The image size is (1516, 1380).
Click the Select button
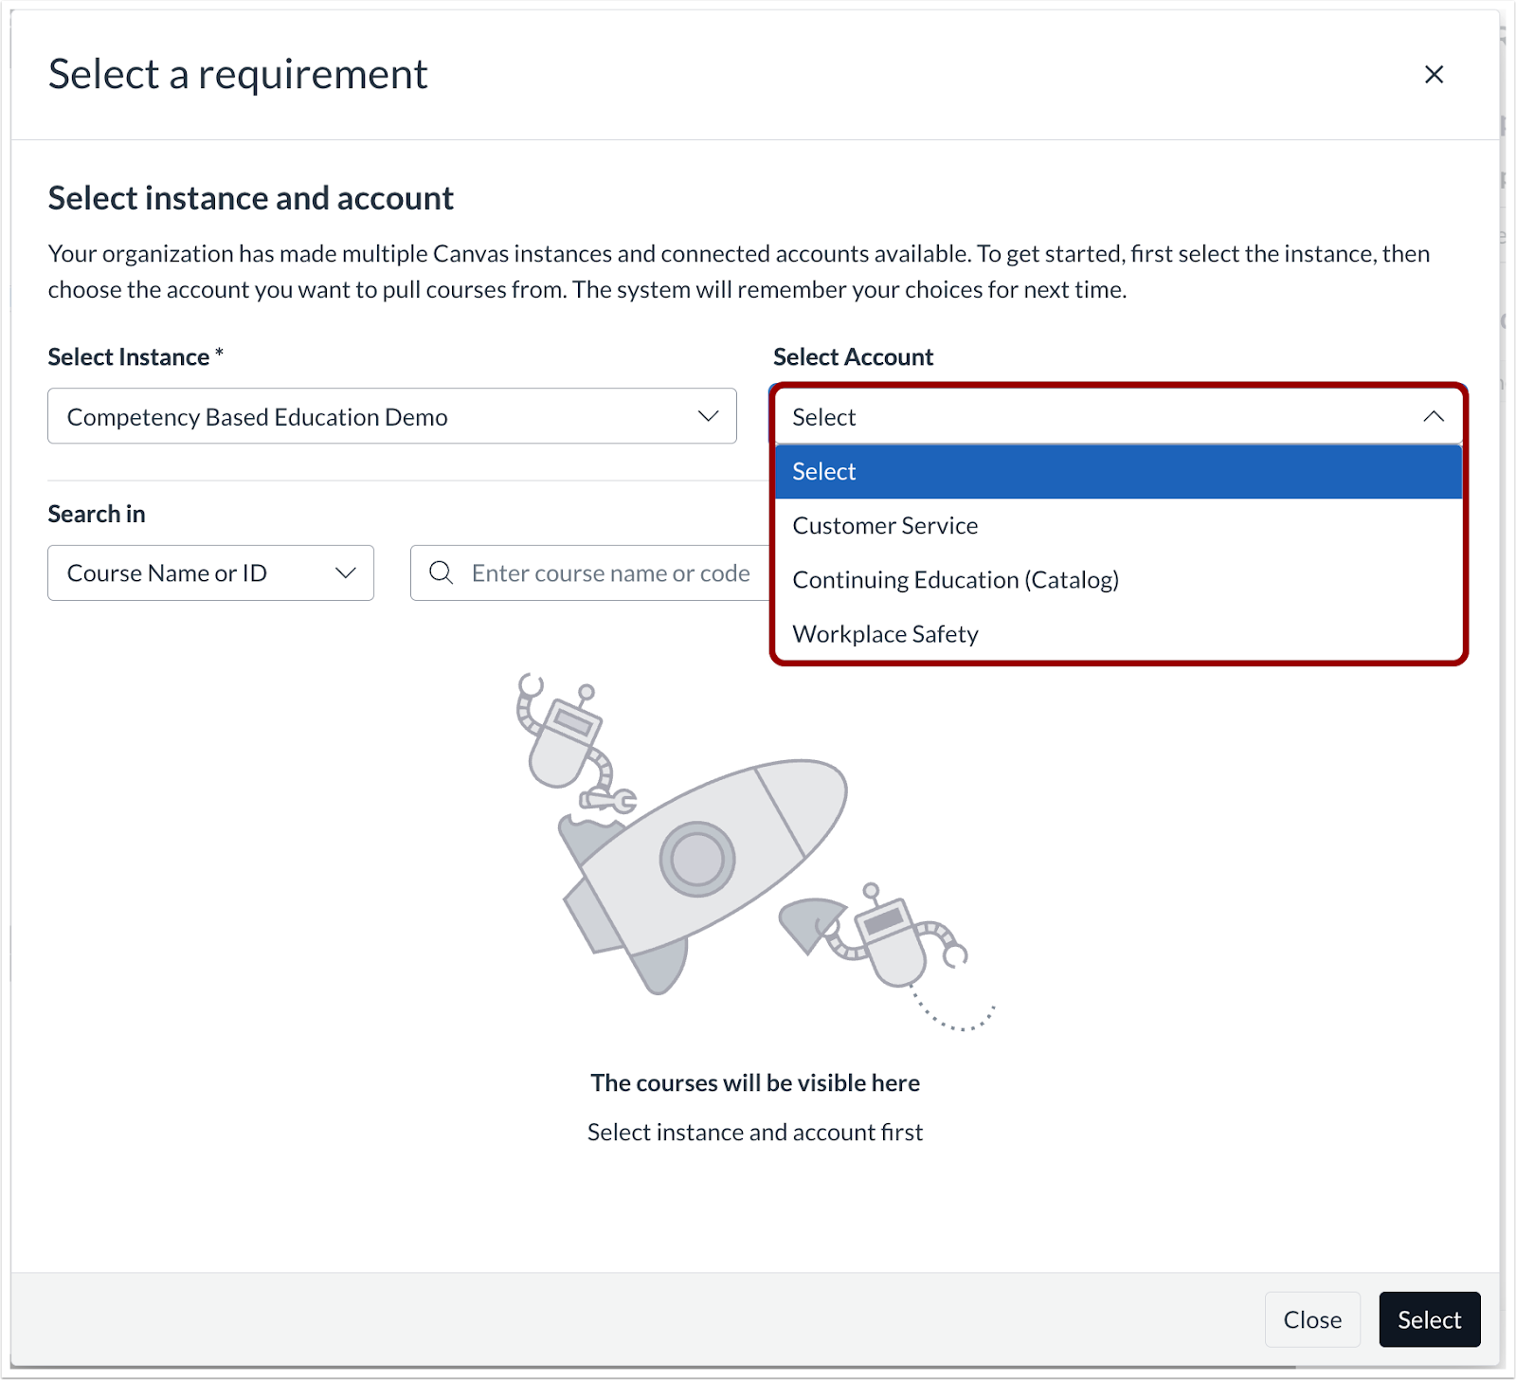[x=1429, y=1319]
